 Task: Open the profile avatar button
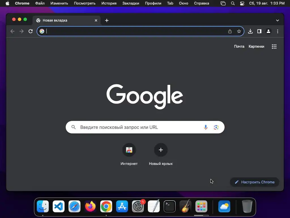[268, 31]
